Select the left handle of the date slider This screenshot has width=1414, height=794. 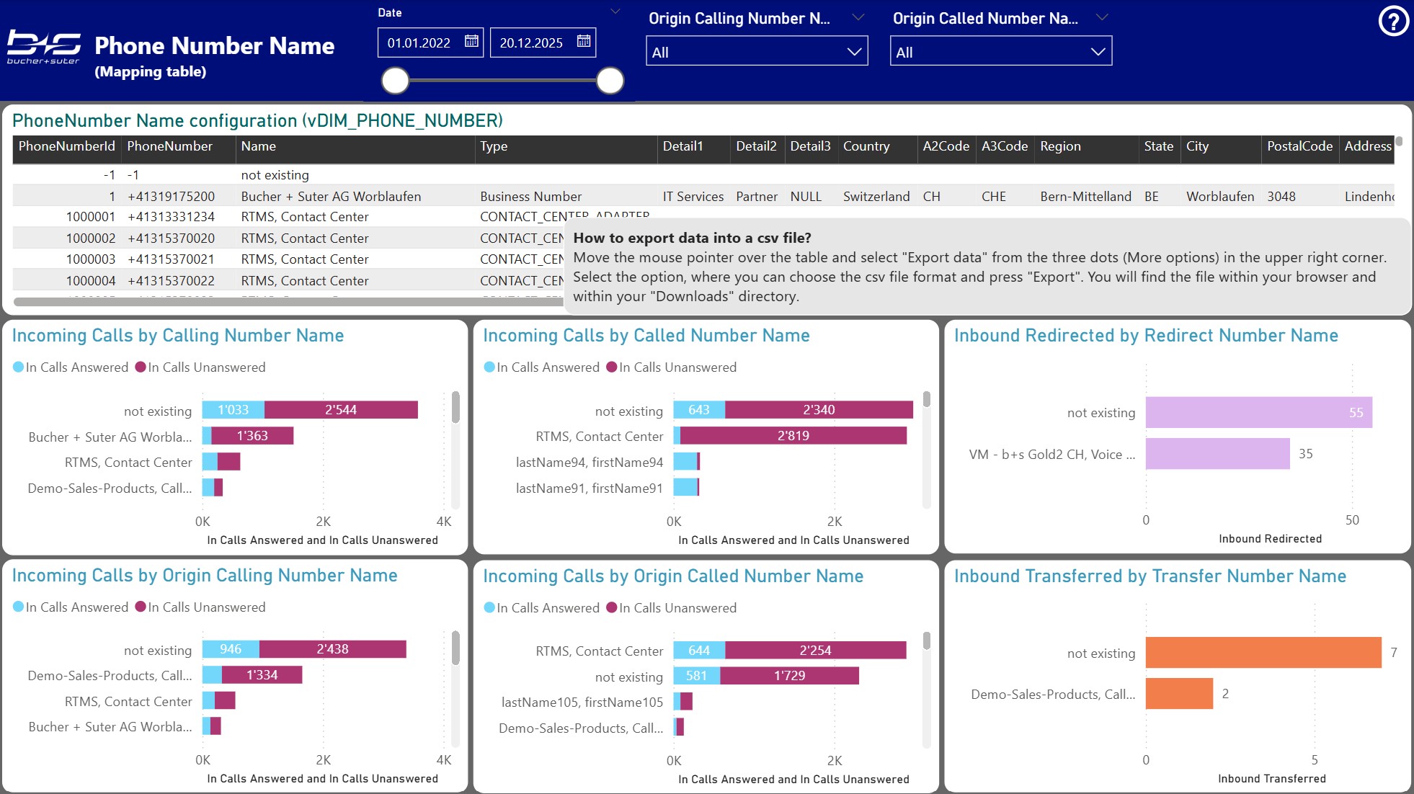(x=395, y=81)
